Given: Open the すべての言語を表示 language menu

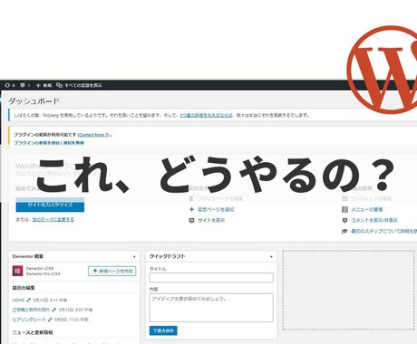Looking at the screenshot, I should [79, 85].
